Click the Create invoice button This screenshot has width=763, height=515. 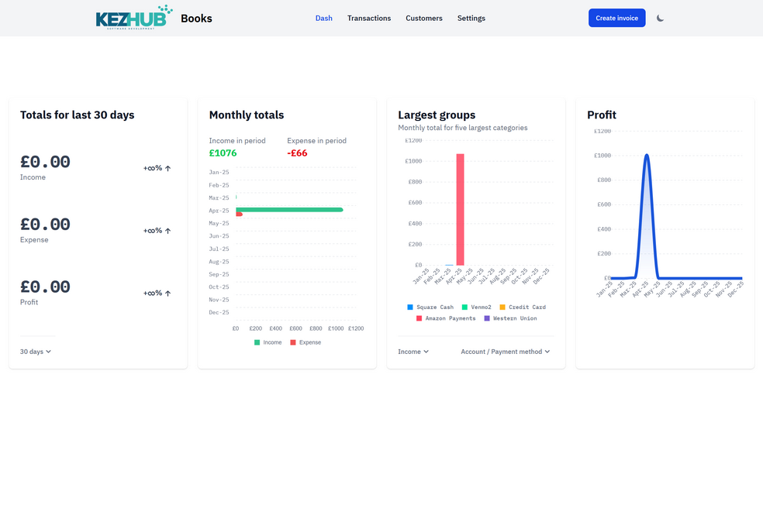coord(616,18)
